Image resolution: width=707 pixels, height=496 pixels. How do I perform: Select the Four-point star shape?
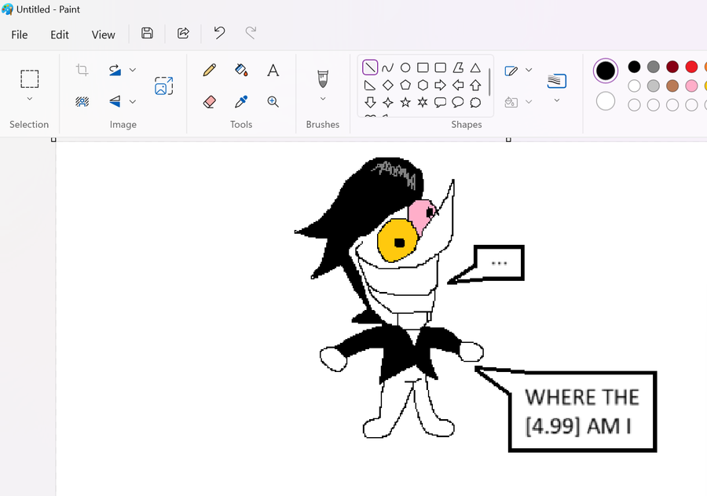pyautogui.click(x=388, y=103)
